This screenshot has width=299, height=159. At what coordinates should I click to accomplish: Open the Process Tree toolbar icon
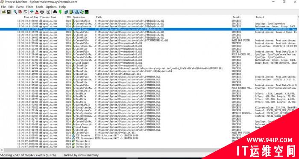point(48,12)
